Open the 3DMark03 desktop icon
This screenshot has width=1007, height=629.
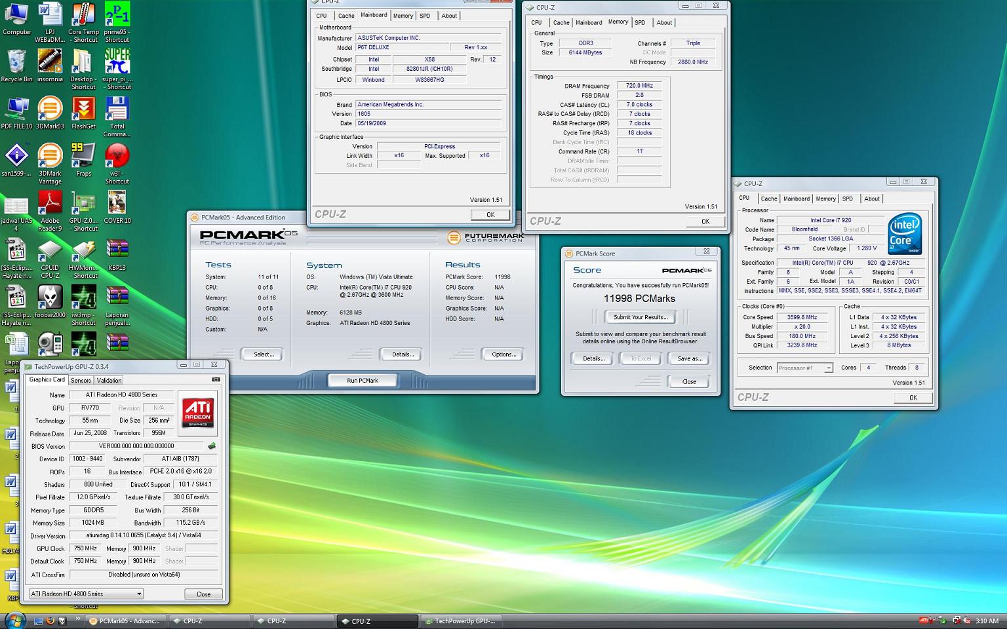pyautogui.click(x=50, y=113)
